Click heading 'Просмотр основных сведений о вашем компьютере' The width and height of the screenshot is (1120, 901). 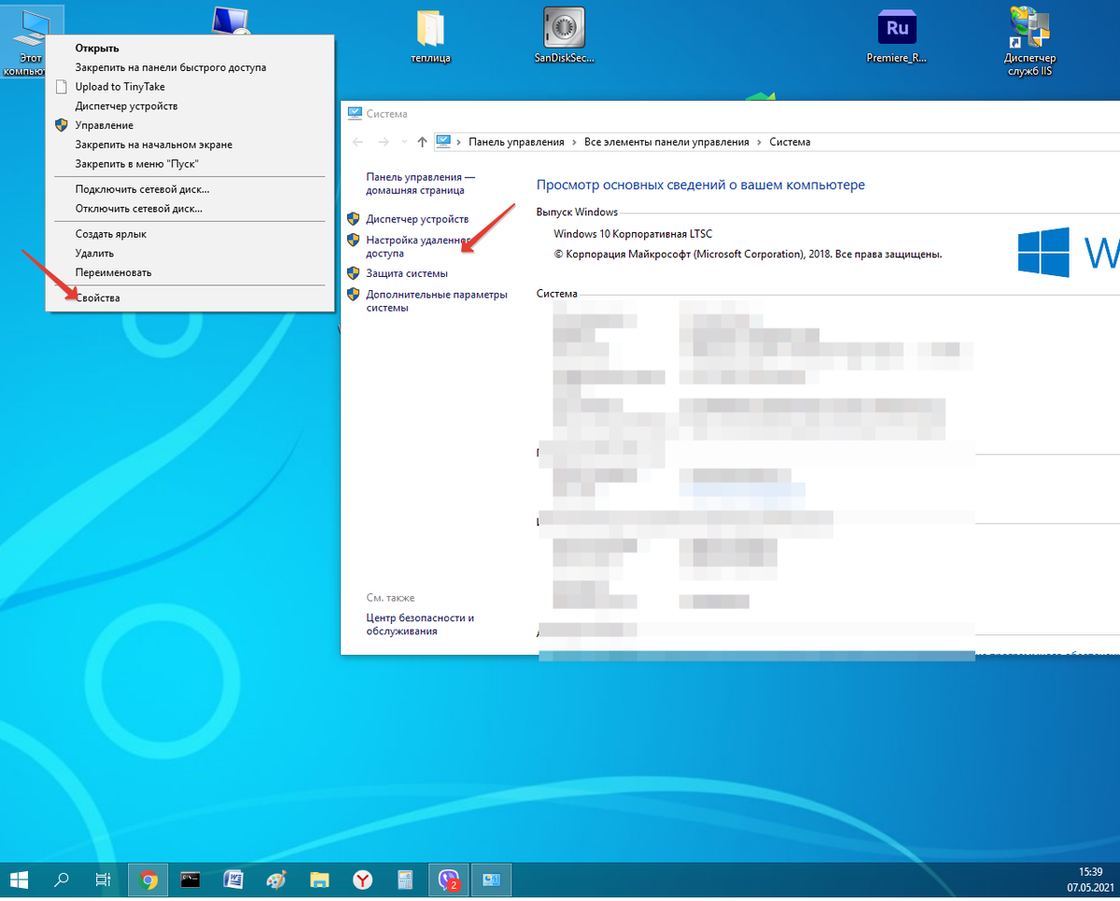(x=701, y=186)
